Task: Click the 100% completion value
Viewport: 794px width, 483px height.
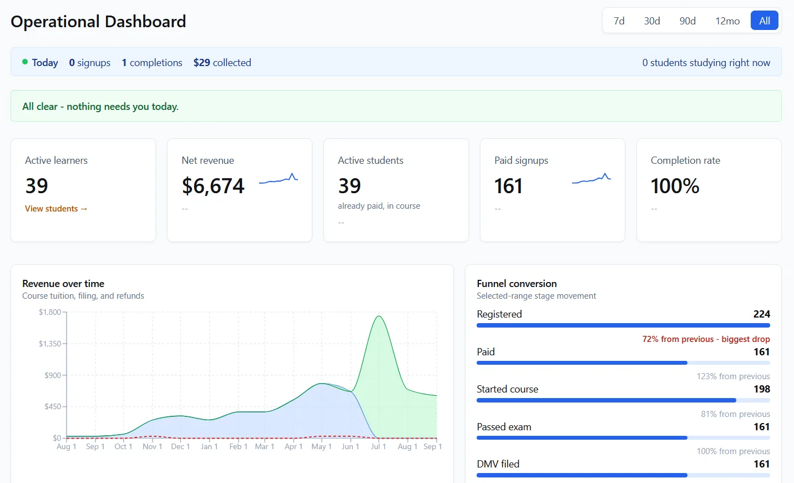Action: coord(675,186)
